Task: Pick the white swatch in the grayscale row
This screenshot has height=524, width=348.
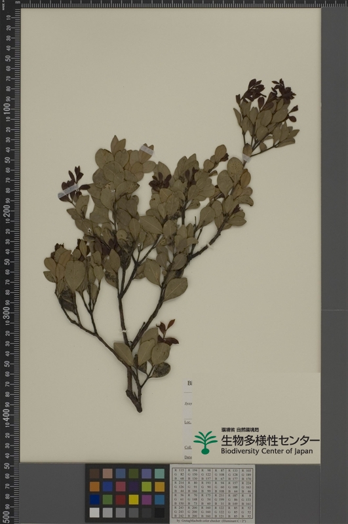Action: coord(94,513)
